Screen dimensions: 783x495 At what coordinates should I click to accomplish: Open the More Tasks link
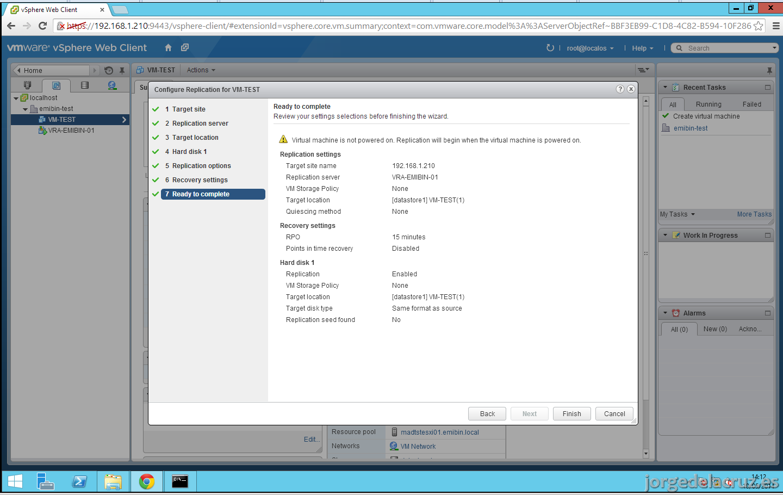(x=754, y=214)
